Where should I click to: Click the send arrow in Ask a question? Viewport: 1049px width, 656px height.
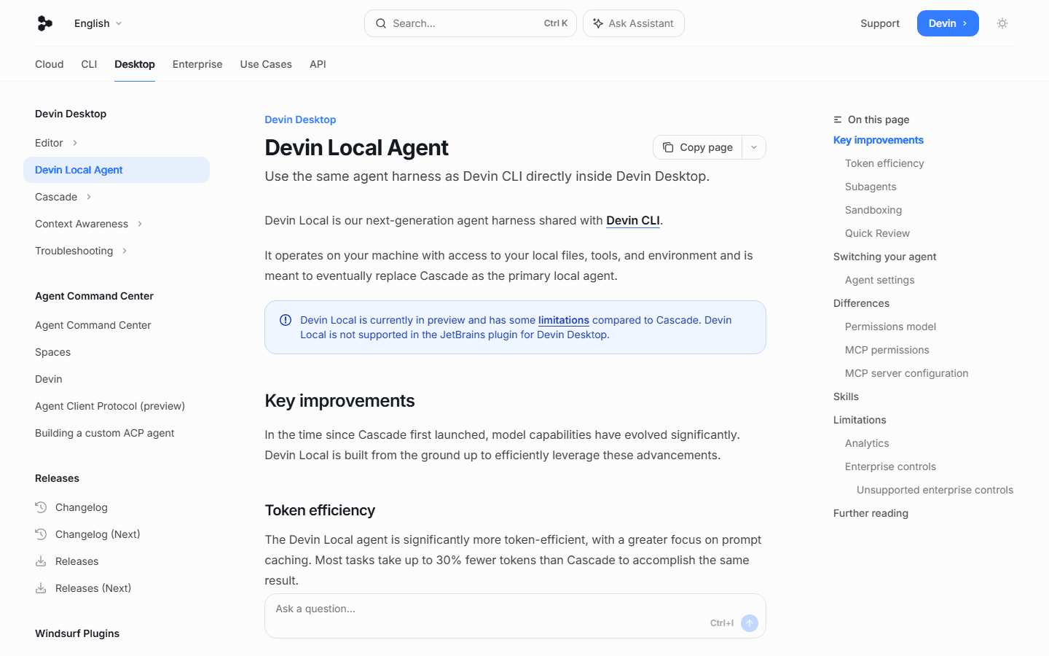750,623
